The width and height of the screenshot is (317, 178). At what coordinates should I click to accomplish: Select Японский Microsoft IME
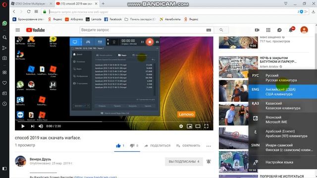[x=283, y=120]
